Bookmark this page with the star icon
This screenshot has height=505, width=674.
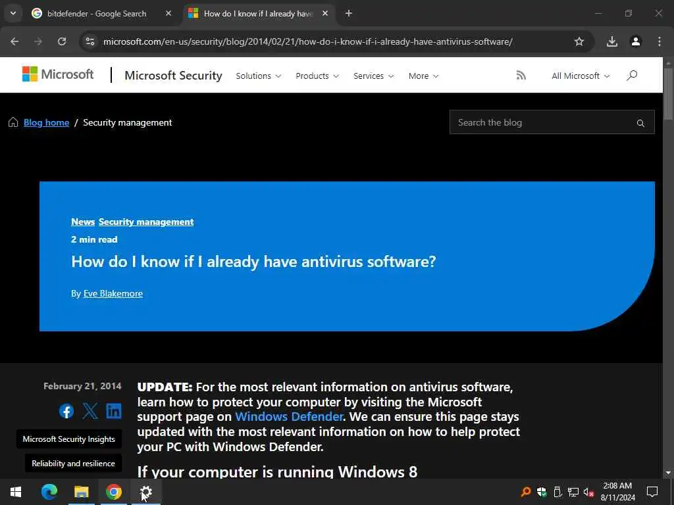pos(579,41)
